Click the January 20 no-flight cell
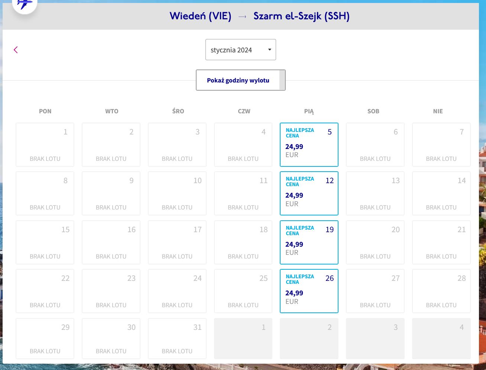Screen dimensions: 486x370 point(375,242)
